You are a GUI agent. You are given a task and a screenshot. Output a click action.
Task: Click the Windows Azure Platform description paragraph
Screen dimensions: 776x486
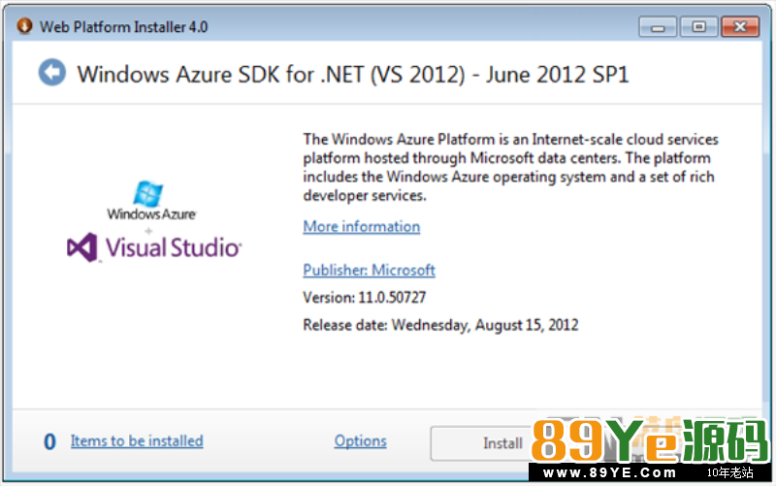[x=511, y=167]
